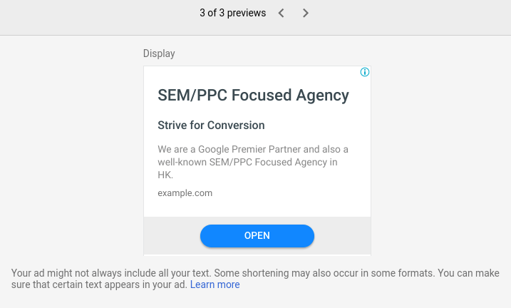Click the 3 of 3 previews counter
The height and width of the screenshot is (308, 511).
[232, 13]
